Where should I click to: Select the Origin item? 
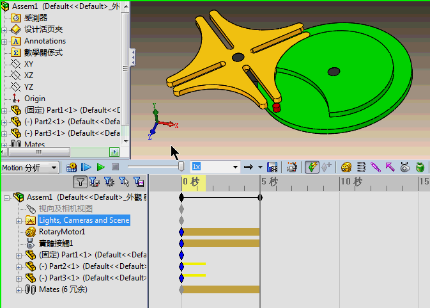pyautogui.click(x=35, y=99)
